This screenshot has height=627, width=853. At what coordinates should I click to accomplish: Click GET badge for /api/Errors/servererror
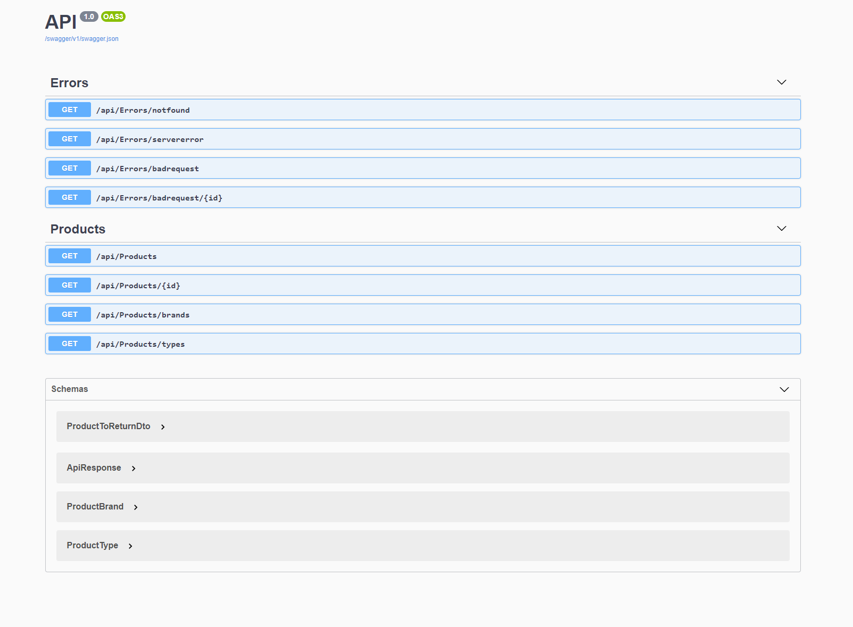coord(70,139)
